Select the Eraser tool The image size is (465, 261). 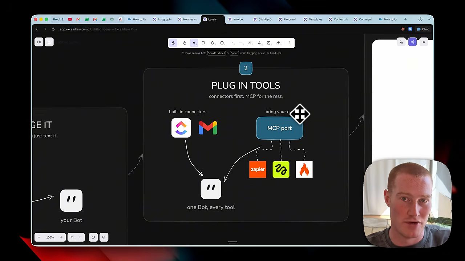[x=278, y=43]
